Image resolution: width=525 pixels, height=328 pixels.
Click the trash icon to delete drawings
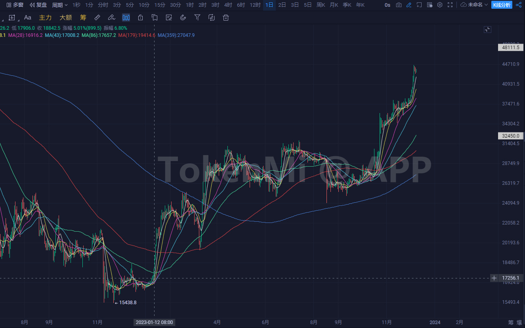point(225,17)
